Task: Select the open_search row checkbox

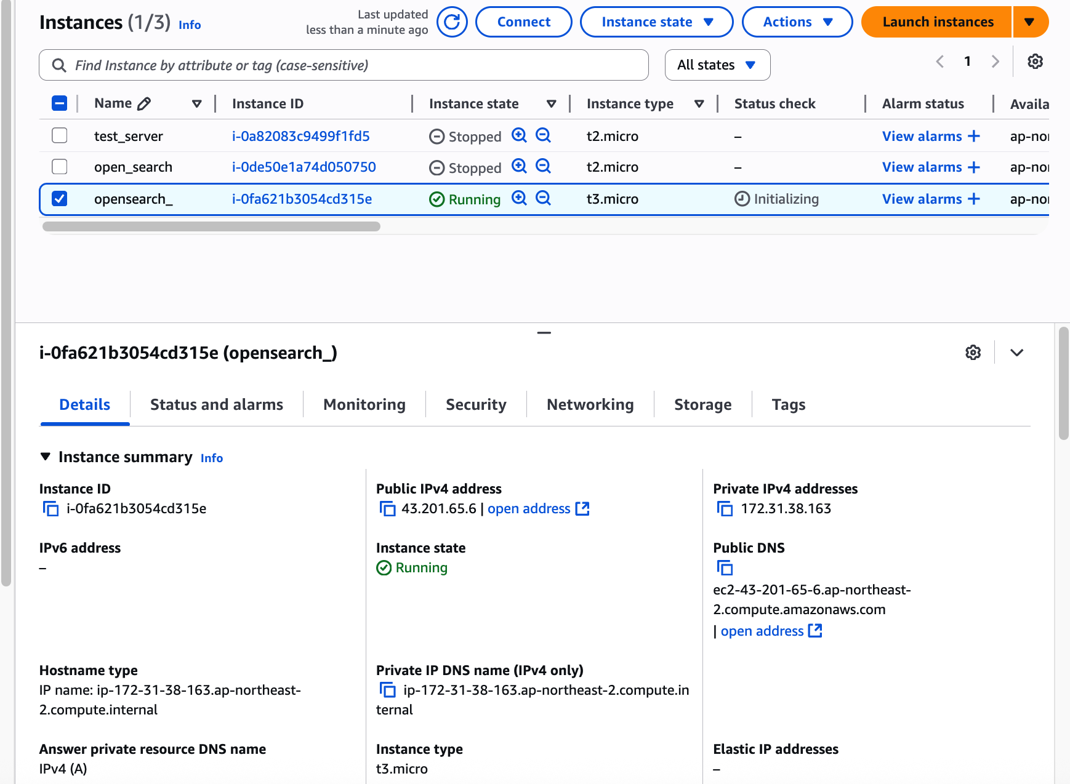Action: [60, 167]
